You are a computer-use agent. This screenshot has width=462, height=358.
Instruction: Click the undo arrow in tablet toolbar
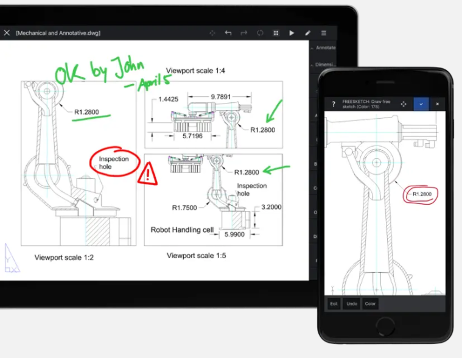point(228,33)
